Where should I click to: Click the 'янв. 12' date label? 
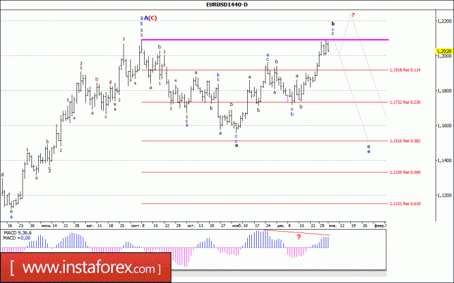(337, 226)
